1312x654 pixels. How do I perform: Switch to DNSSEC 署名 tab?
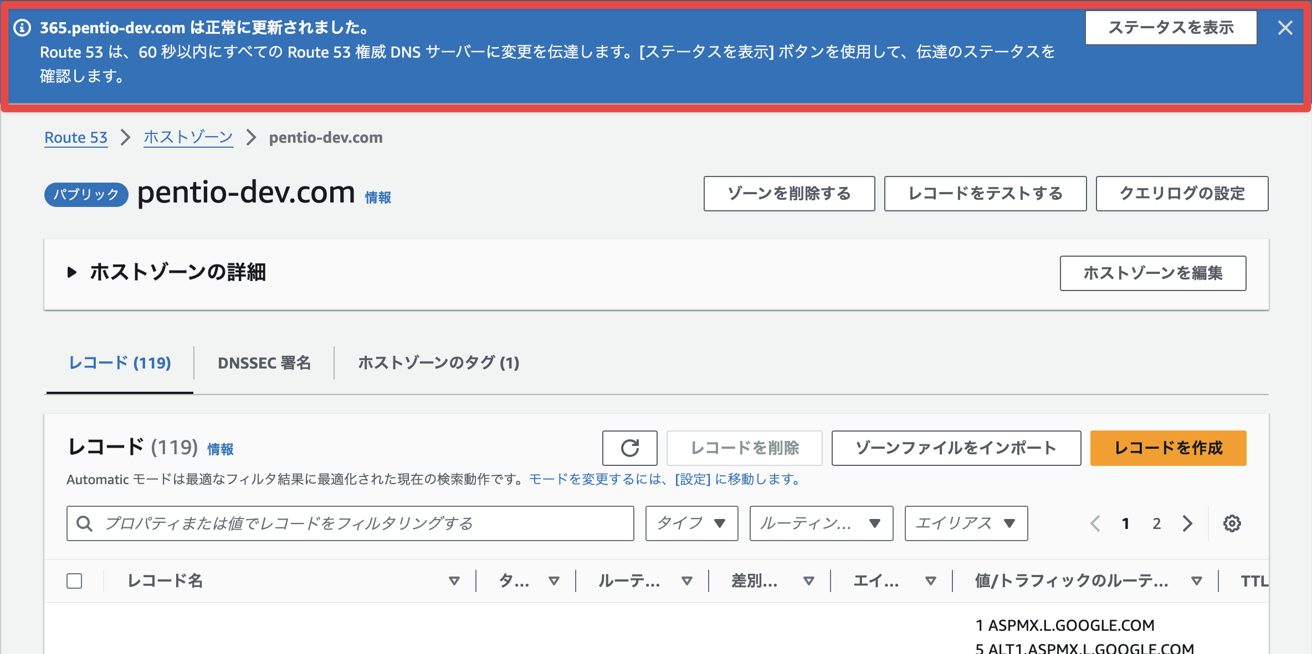click(x=264, y=363)
